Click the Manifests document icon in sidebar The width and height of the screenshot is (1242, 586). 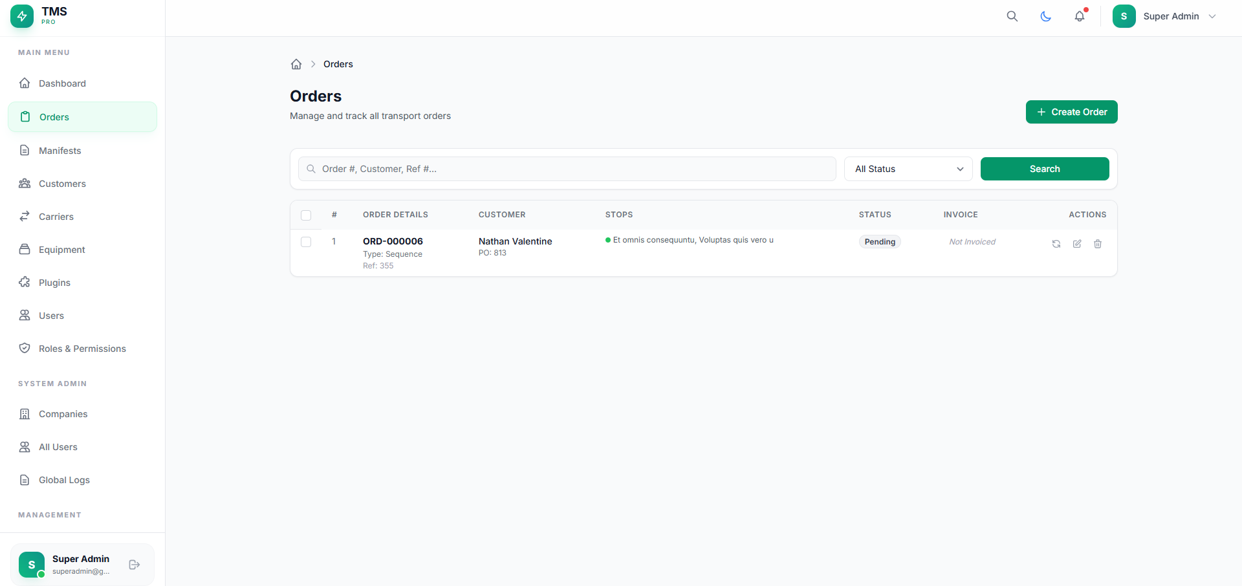[x=25, y=151]
